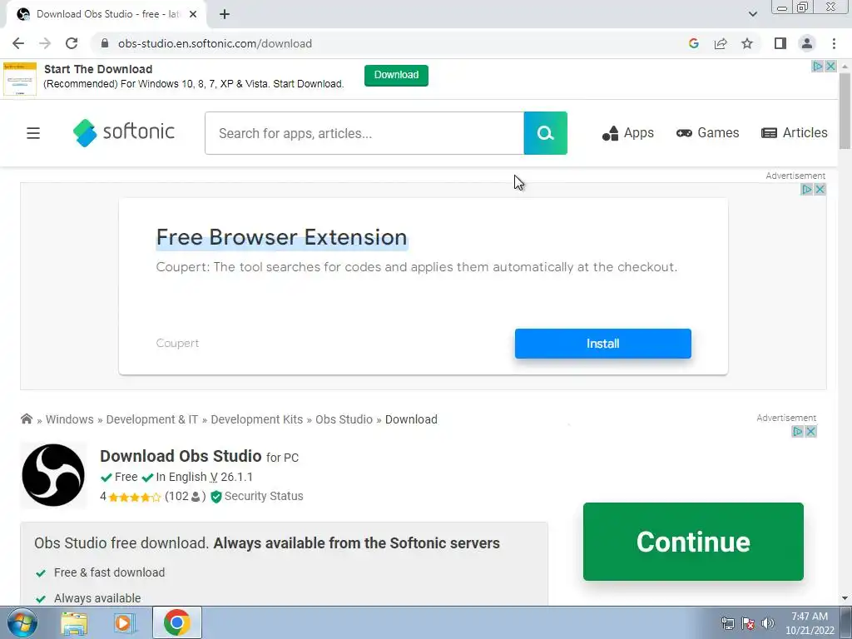Open the Softonic hamburger menu
Viewport: 852px width, 639px height.
point(33,133)
